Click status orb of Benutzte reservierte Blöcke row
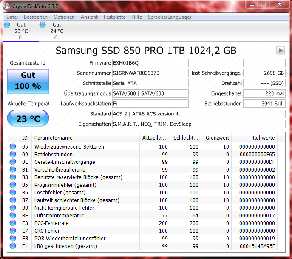292x259 pixels. [13, 177]
